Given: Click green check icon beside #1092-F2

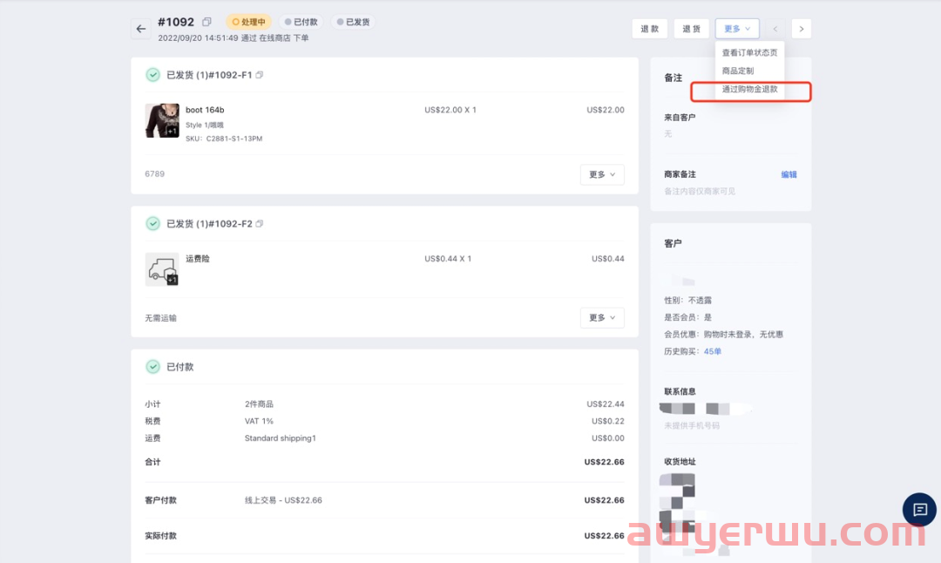Looking at the screenshot, I should click(153, 224).
